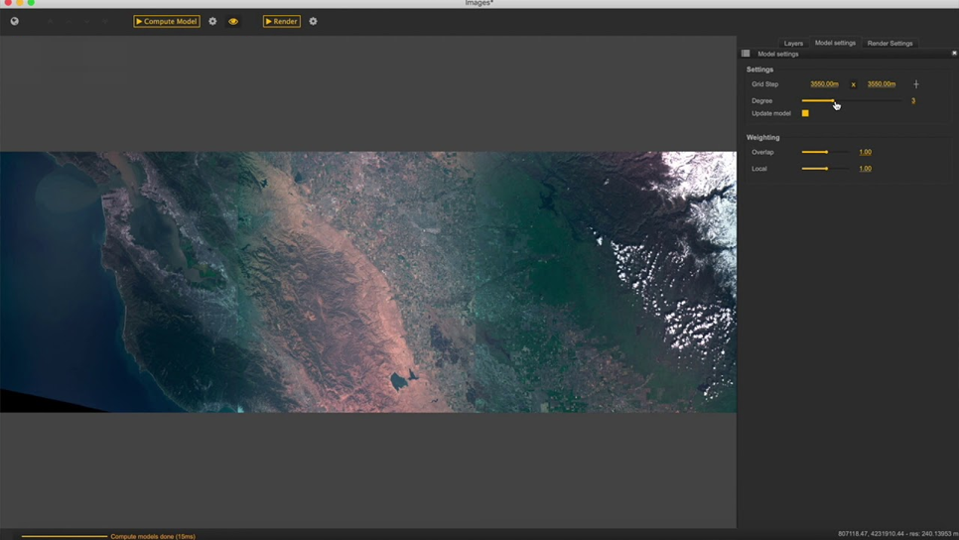Select the Model settings tab
This screenshot has width=959, height=540.
tap(835, 43)
